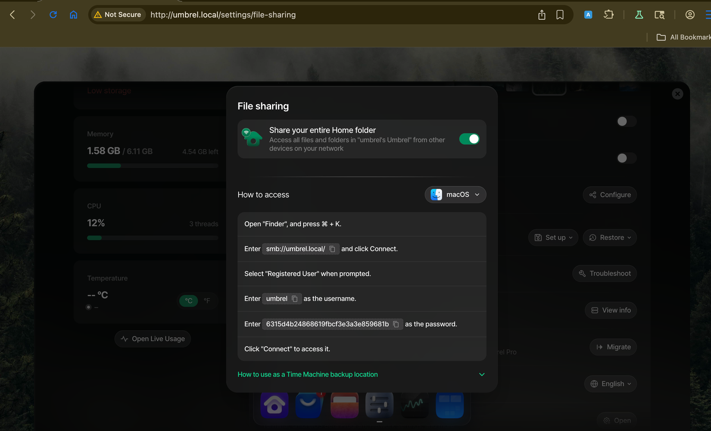Image resolution: width=711 pixels, height=431 pixels.
Task: Open the blue Widgets icon in dock
Action: point(449,405)
